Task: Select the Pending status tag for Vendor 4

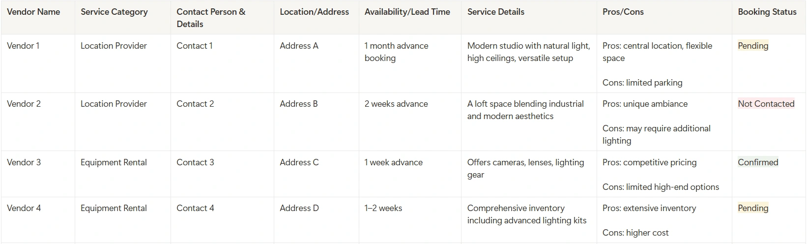Action: [752, 208]
